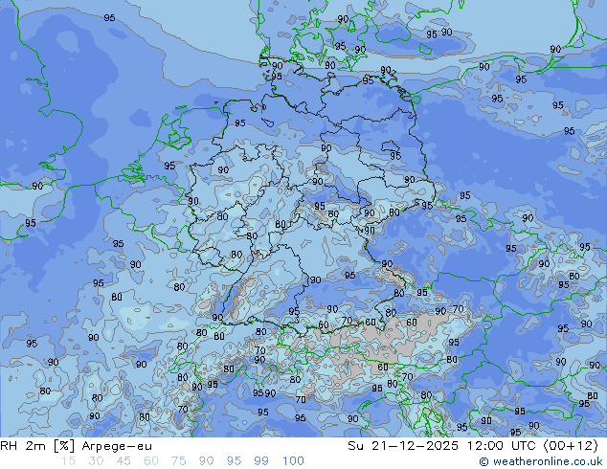Image resolution: width=607 pixels, height=469 pixels.
Task: Select legend value 60 in colour scale
Action: [151, 461]
